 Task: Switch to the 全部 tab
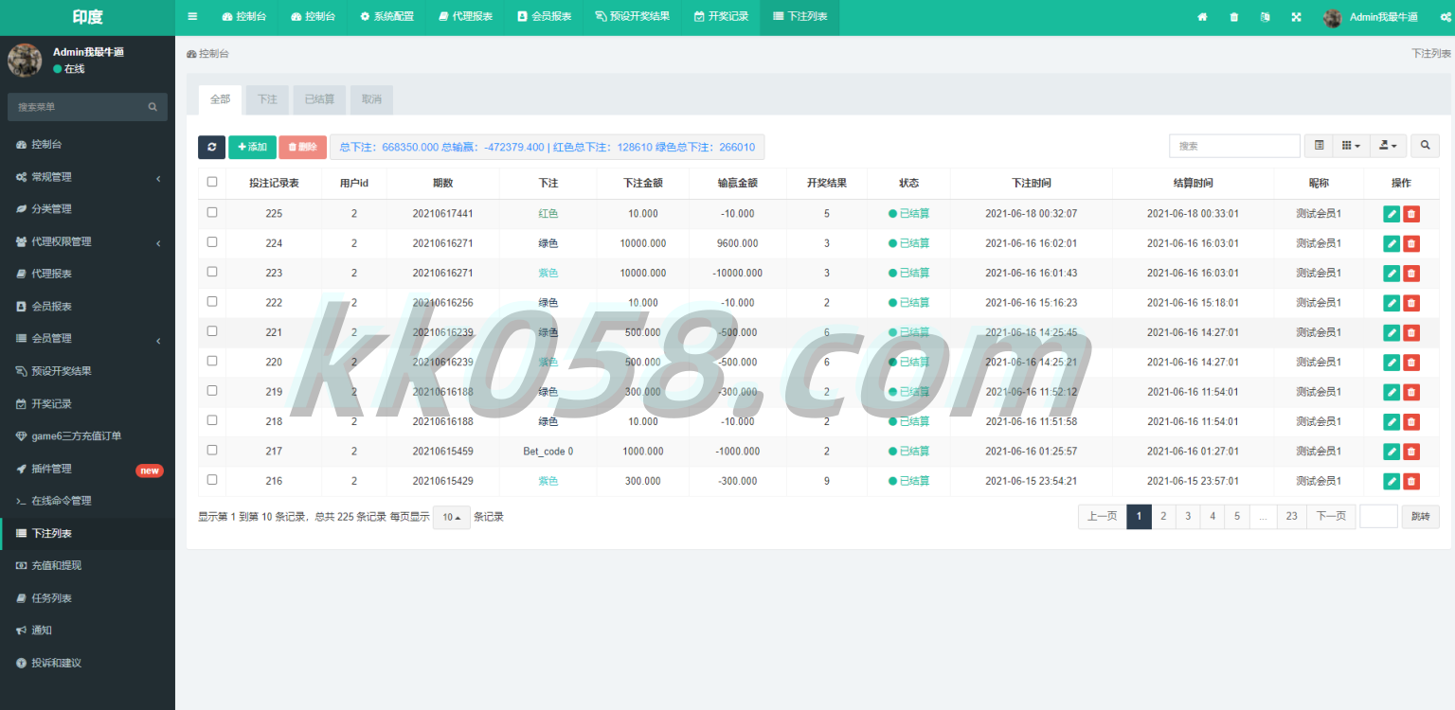220,99
